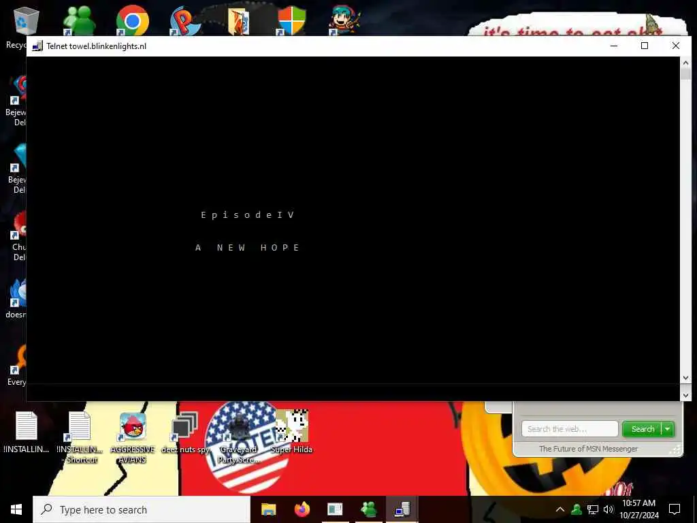This screenshot has height=523, width=697.
Task: Click the 'A NEW HOPE' text in Telnet
Action: [248, 248]
